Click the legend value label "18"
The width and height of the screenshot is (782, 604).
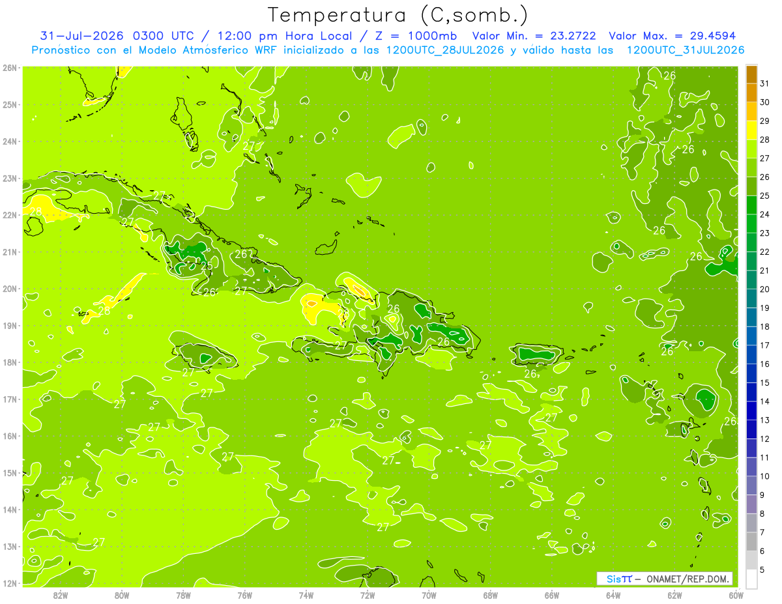click(764, 326)
